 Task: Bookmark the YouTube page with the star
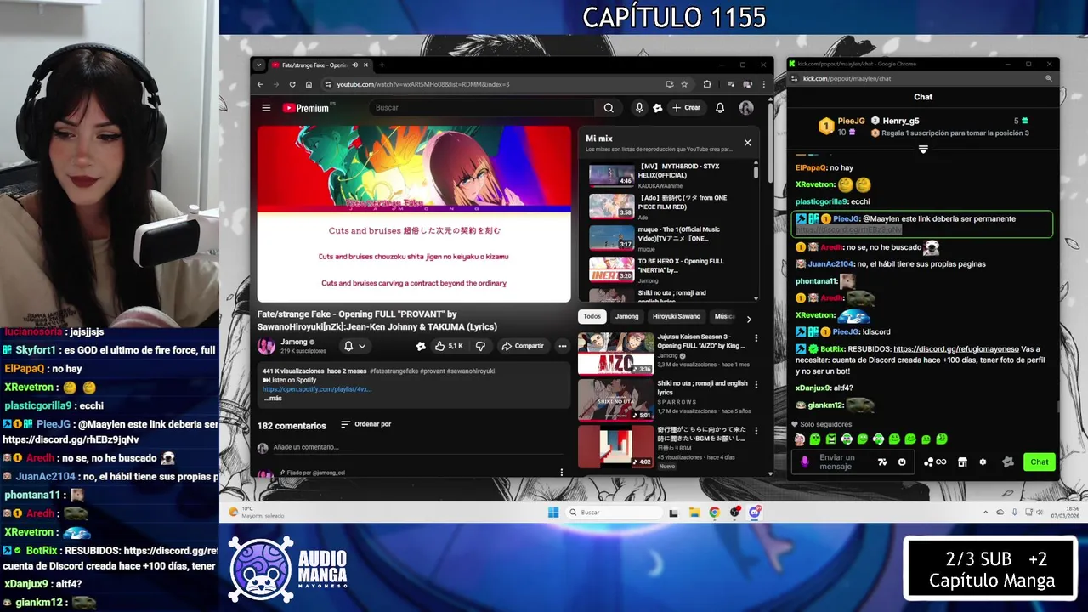683,84
